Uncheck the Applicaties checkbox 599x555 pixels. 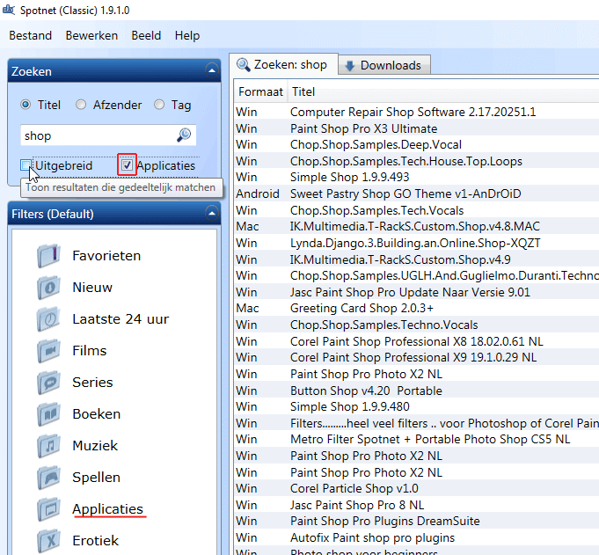click(x=127, y=165)
